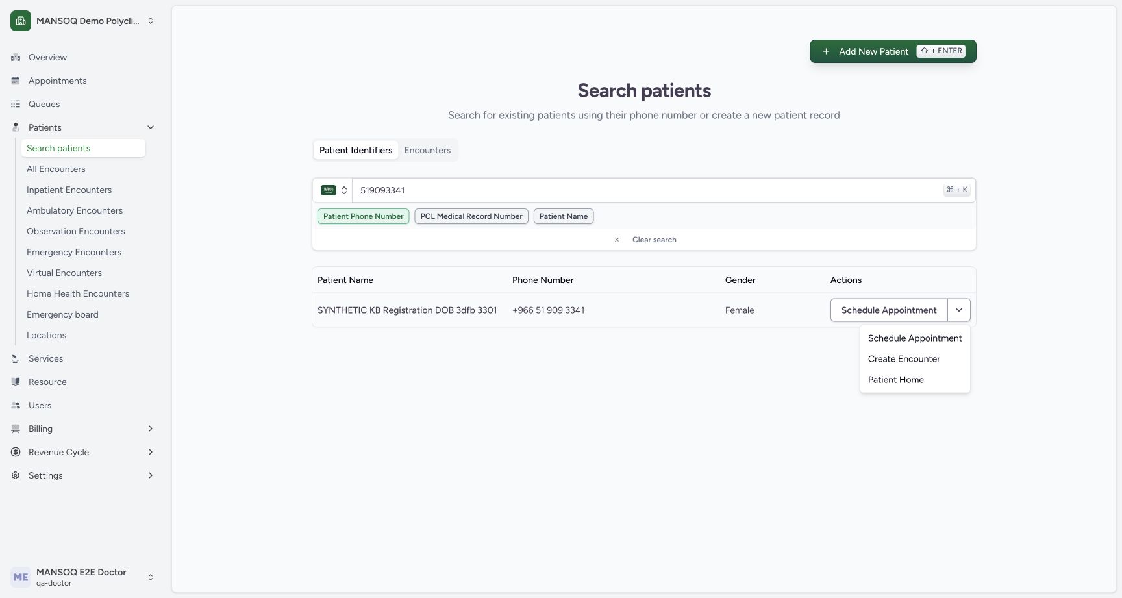Screen dimensions: 1122x598
Task: Click Clear search link
Action: click(654, 240)
